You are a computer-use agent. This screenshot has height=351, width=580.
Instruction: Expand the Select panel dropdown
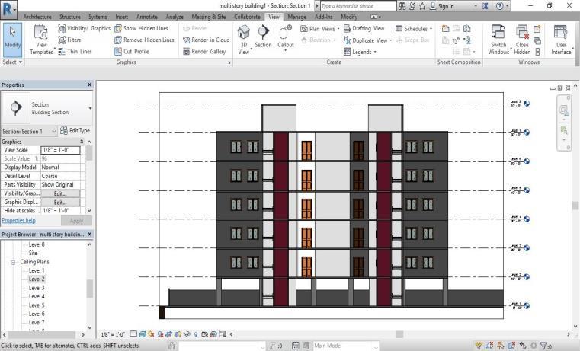pos(12,62)
